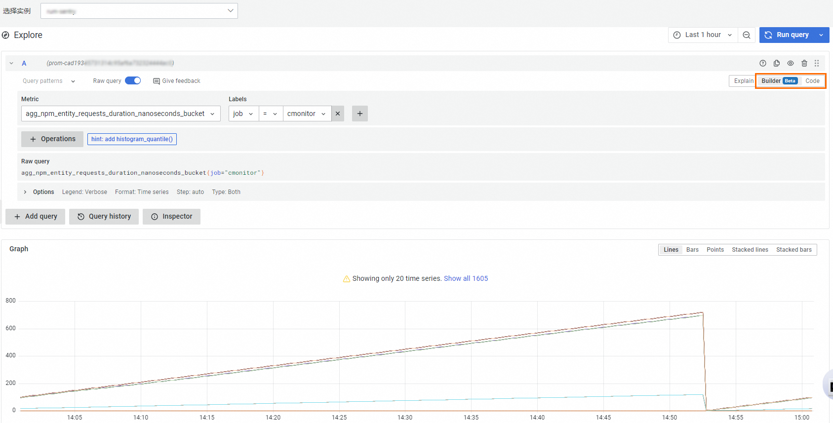The image size is (833, 423).
Task: Click the Legend: Verbose option text
Action: point(84,192)
